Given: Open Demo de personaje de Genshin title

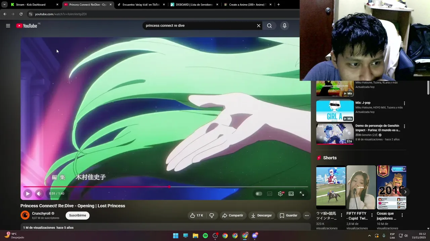Looking at the screenshot, I should pos(378,128).
